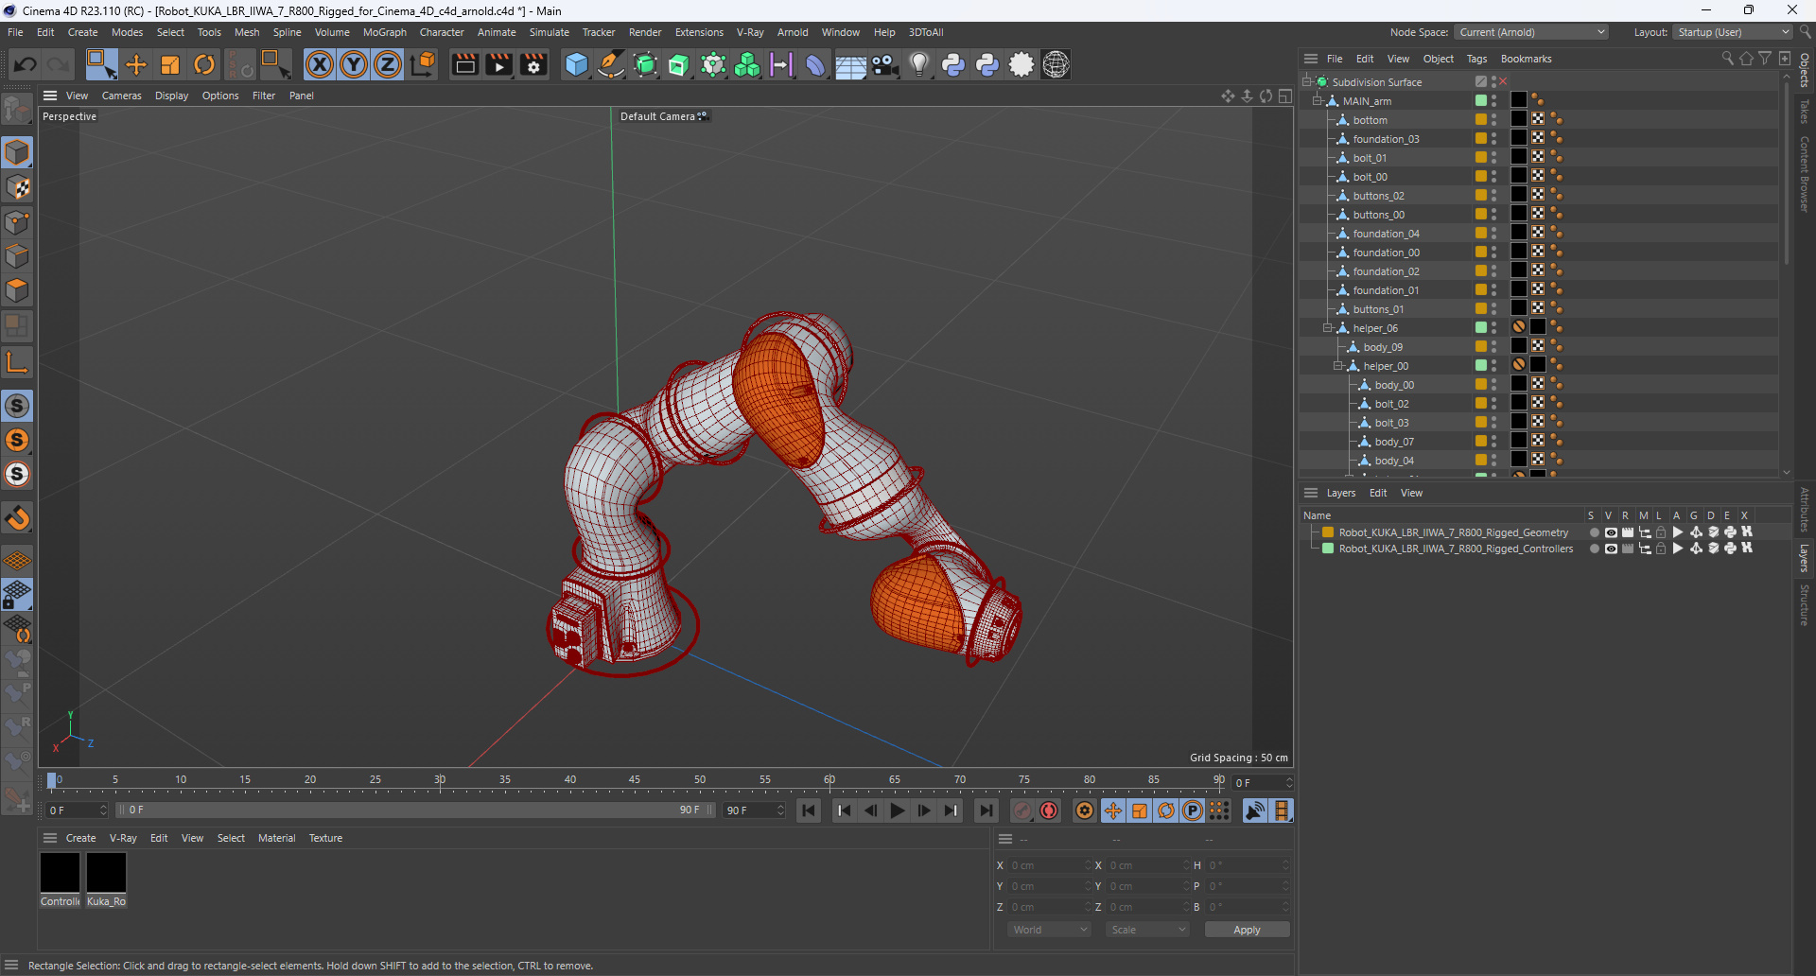The width and height of the screenshot is (1816, 976).
Task: Switch to the Structure side tab
Action: pyautogui.click(x=1805, y=605)
